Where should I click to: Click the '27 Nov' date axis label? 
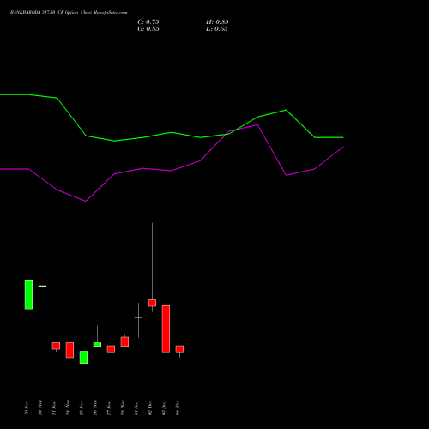109,408
